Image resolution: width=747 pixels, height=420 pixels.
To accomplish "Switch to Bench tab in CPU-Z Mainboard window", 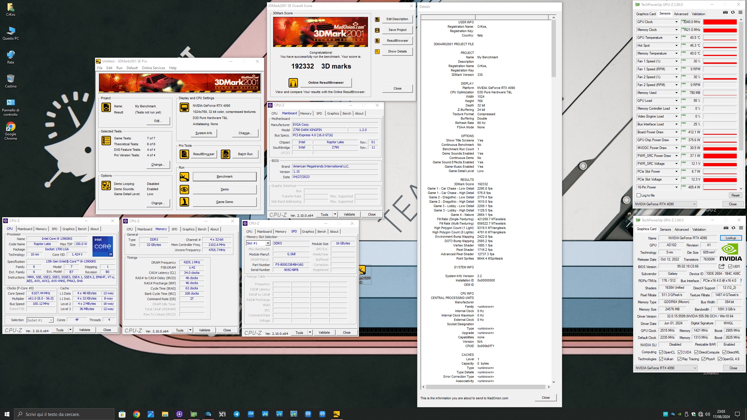I will point(347,113).
